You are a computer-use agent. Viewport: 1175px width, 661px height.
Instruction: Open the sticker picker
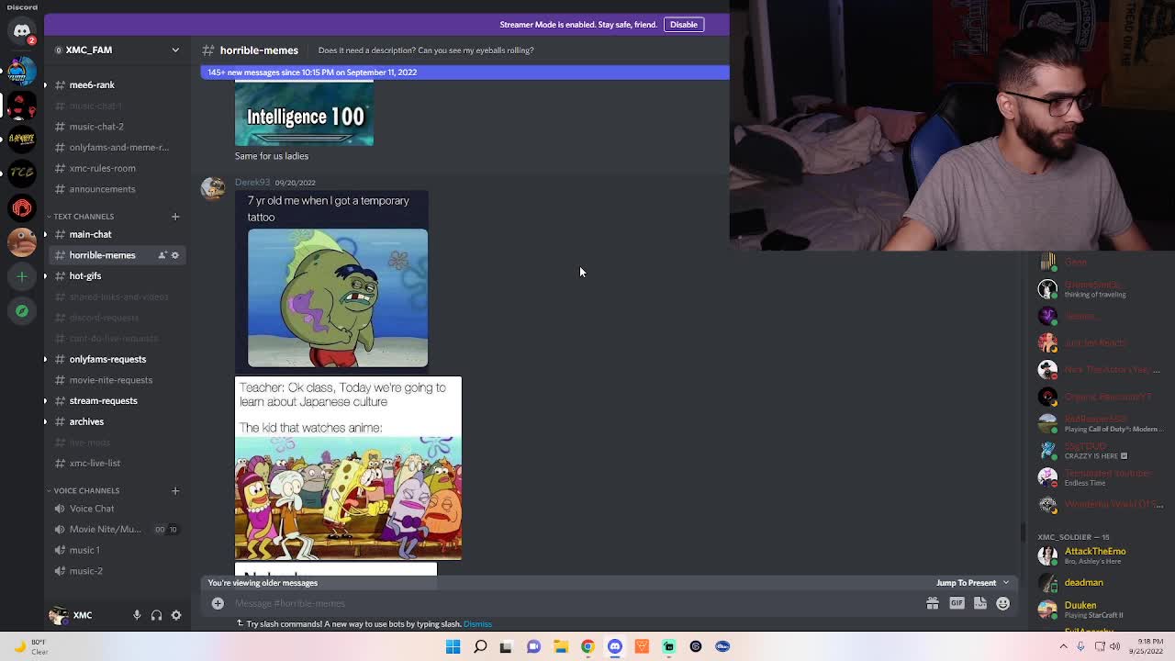(980, 603)
